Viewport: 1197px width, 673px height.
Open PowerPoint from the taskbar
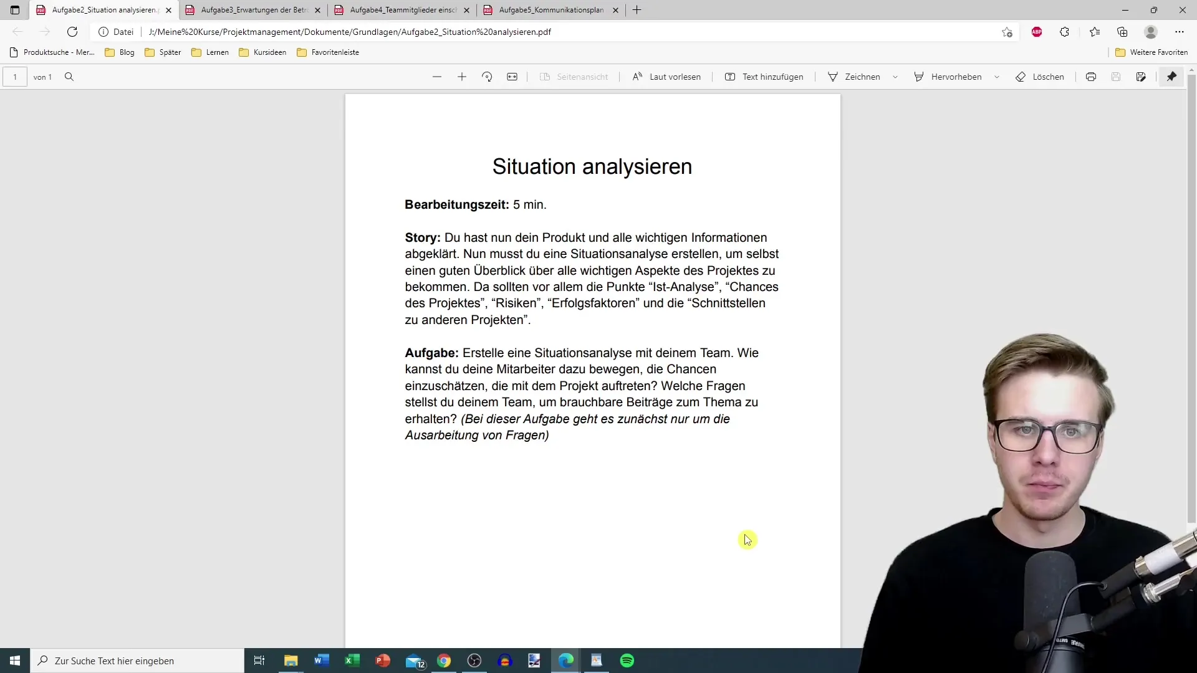[x=383, y=661]
